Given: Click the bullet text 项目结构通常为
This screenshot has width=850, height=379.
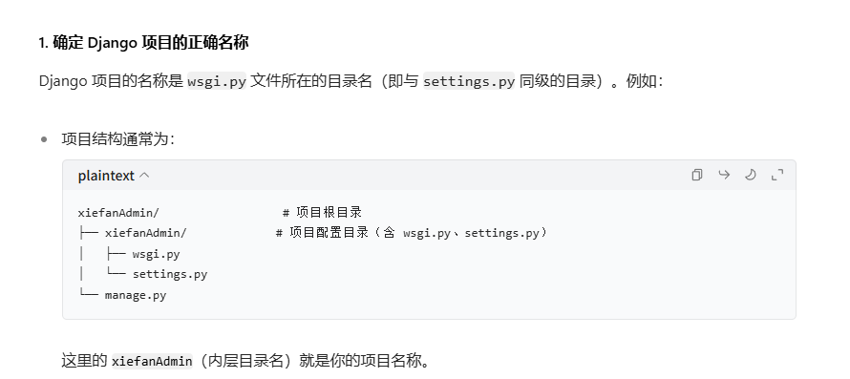Looking at the screenshot, I should pos(118,139).
